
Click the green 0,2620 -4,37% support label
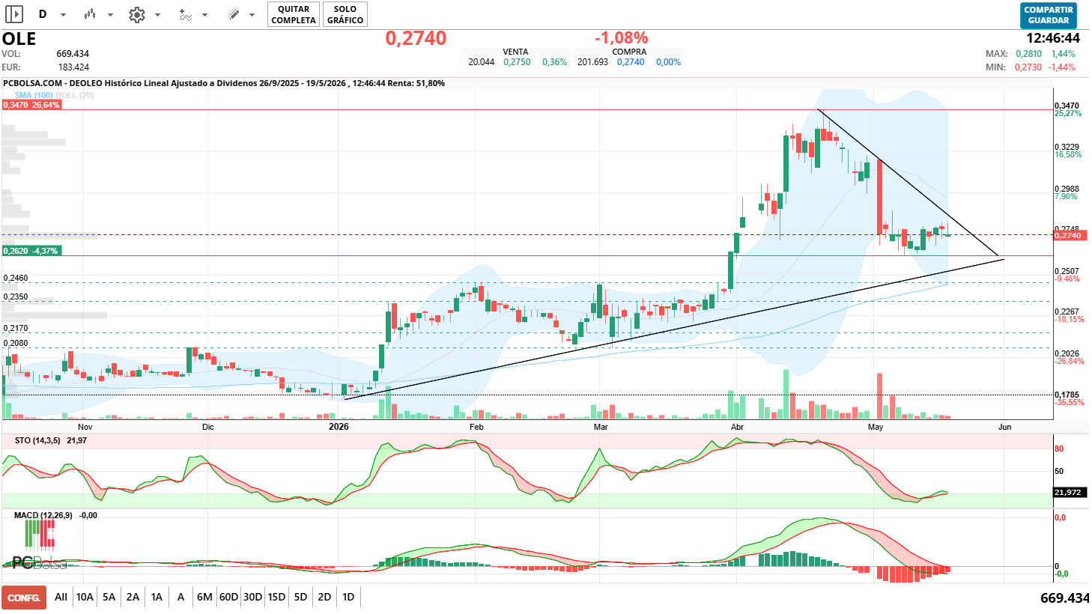[31, 251]
